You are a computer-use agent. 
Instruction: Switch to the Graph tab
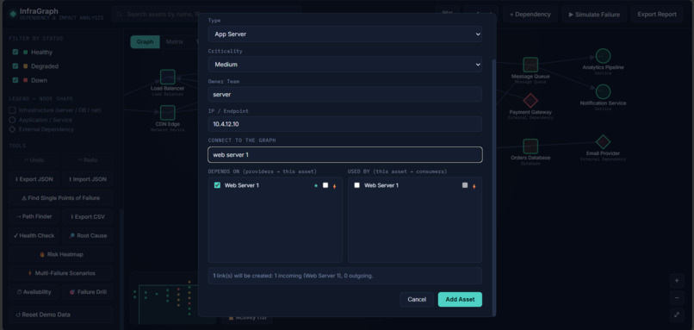pos(145,41)
